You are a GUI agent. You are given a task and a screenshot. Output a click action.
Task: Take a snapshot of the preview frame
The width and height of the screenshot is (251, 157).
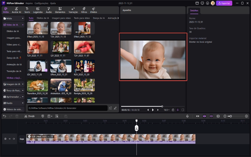coord(173,110)
